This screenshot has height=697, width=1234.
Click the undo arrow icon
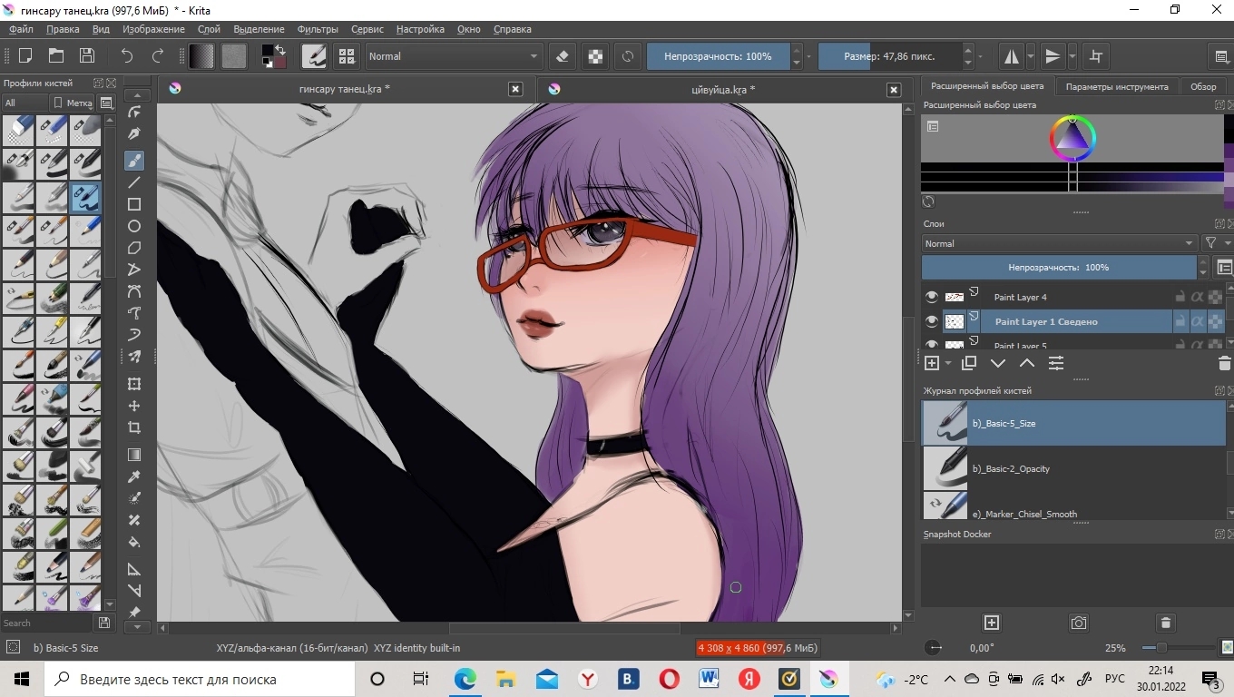point(127,56)
